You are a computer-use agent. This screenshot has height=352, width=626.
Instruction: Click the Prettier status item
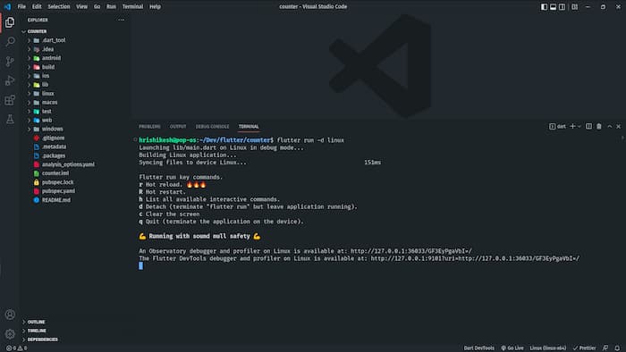click(585, 348)
